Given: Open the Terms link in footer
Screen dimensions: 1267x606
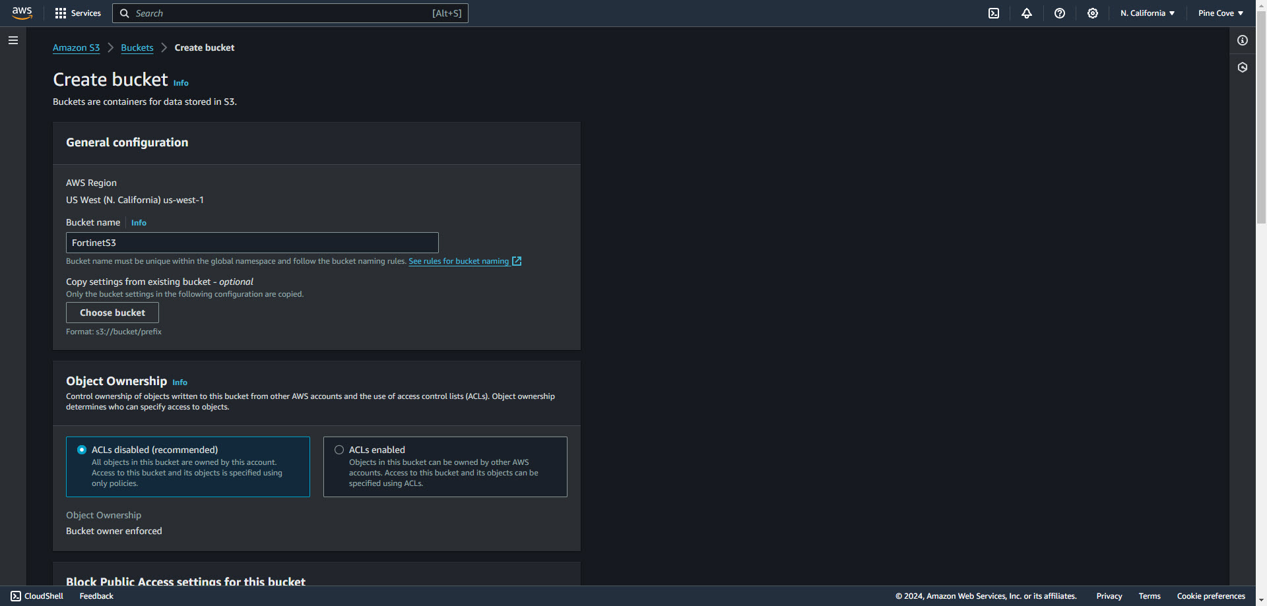Looking at the screenshot, I should (x=1150, y=596).
